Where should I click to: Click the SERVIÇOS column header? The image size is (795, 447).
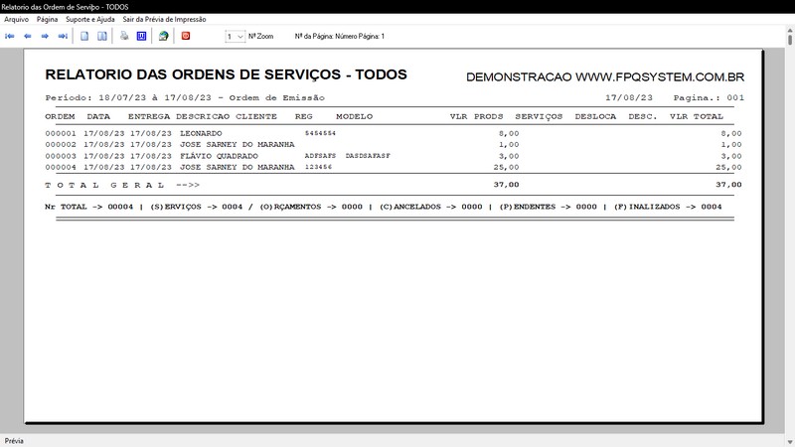pyautogui.click(x=539, y=116)
